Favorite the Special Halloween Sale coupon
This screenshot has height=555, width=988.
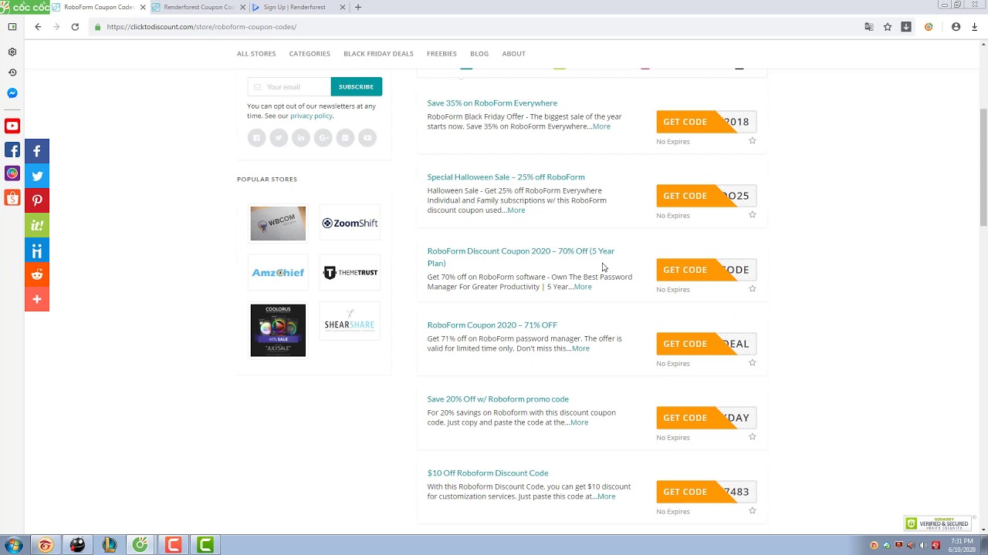click(x=753, y=215)
